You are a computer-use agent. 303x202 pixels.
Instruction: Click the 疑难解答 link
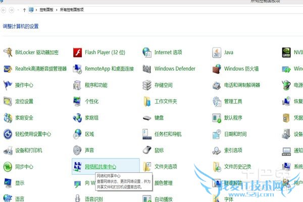point(233,183)
